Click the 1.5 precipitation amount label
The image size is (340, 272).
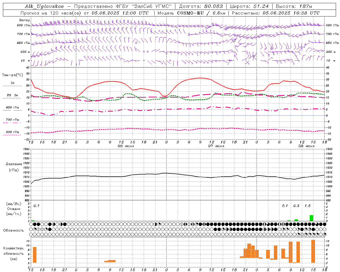click(308, 206)
